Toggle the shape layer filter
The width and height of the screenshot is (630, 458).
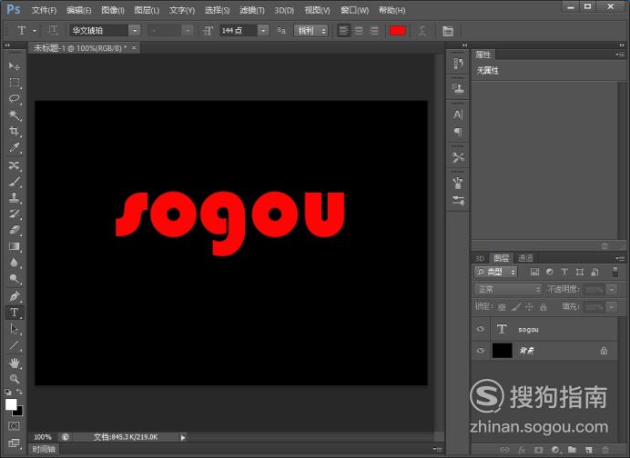point(579,272)
